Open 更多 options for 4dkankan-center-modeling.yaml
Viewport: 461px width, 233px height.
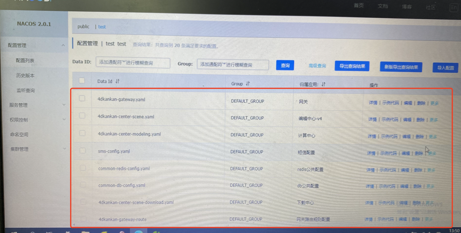tap(433, 137)
